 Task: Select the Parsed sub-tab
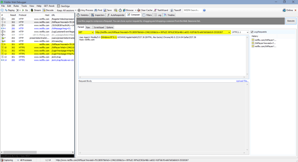tap(81, 27)
